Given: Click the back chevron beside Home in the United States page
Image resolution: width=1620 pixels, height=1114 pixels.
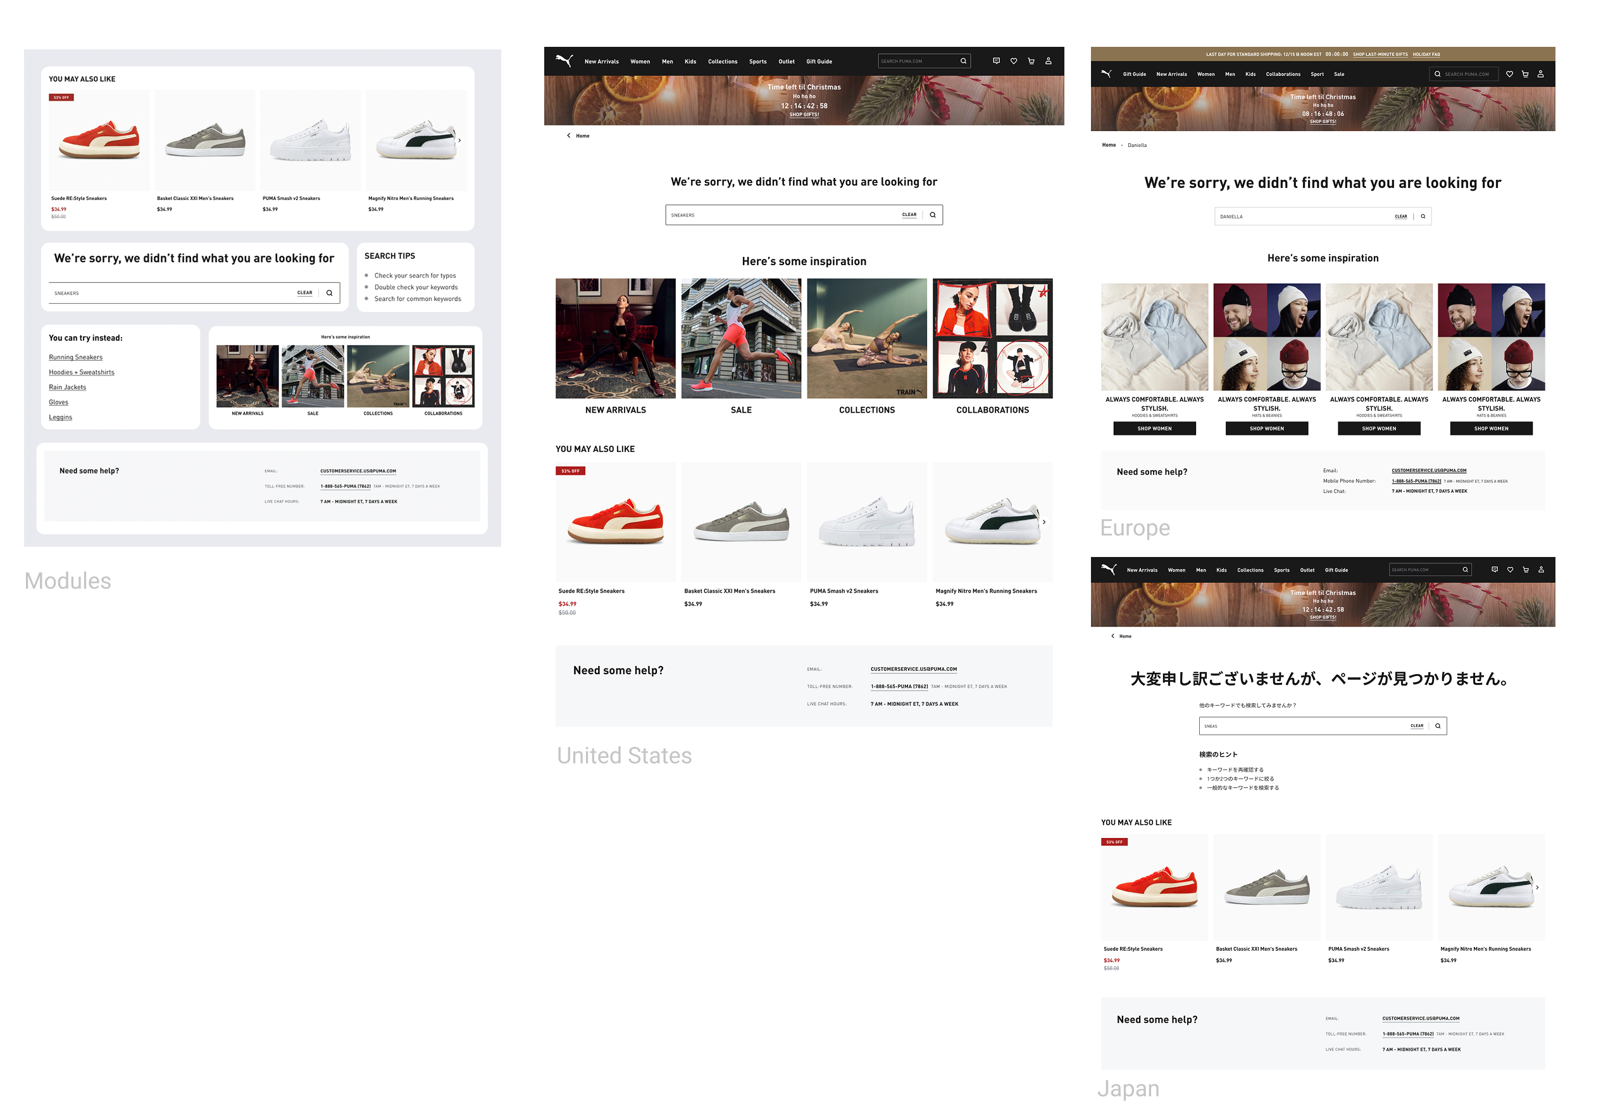Looking at the screenshot, I should coord(569,135).
